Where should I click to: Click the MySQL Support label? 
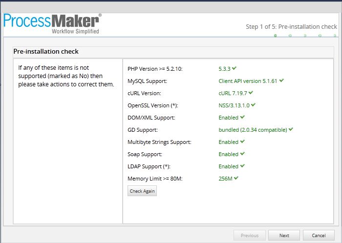tap(147, 81)
